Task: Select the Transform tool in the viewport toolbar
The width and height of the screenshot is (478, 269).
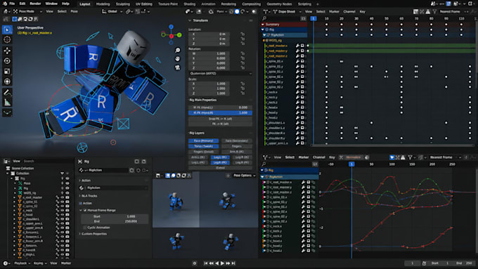Action: (7, 81)
